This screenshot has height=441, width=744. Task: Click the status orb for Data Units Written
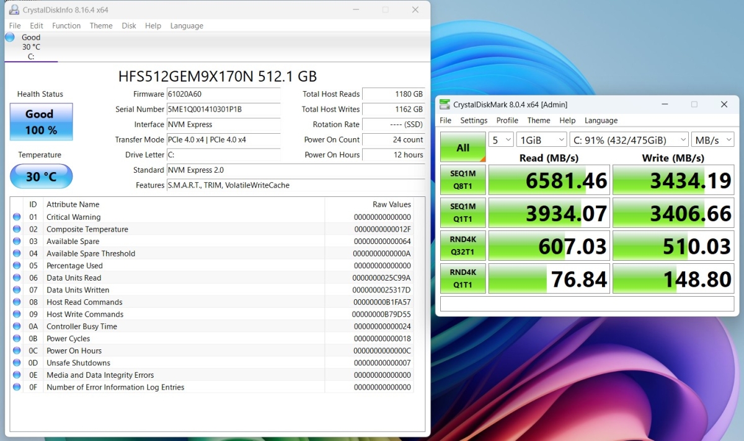click(17, 290)
